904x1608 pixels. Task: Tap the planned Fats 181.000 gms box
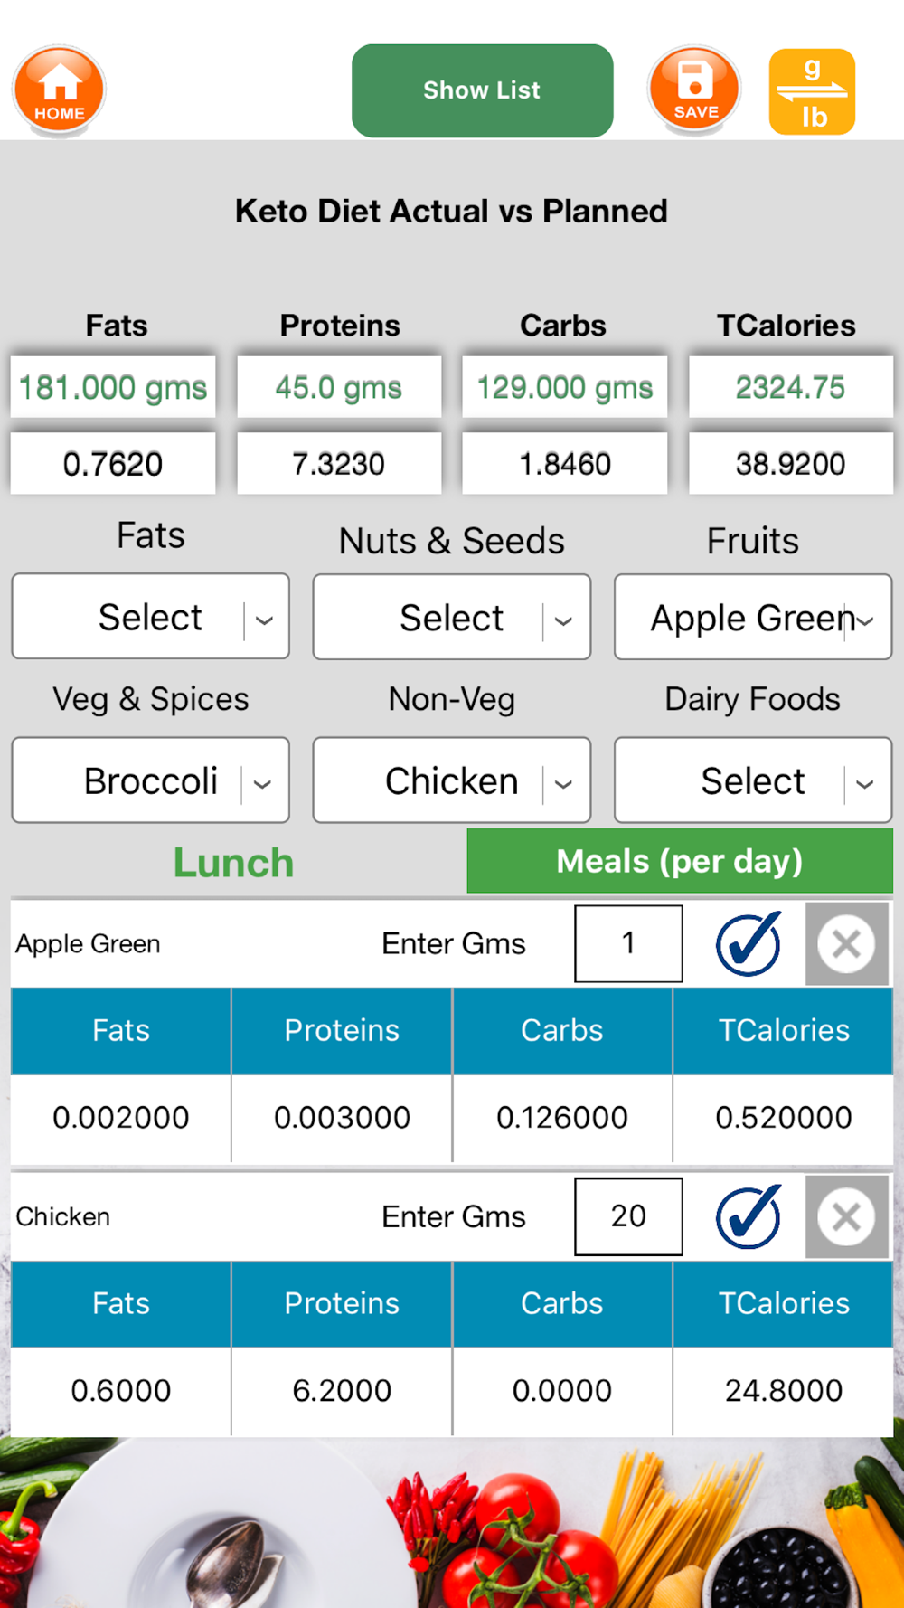point(113,387)
